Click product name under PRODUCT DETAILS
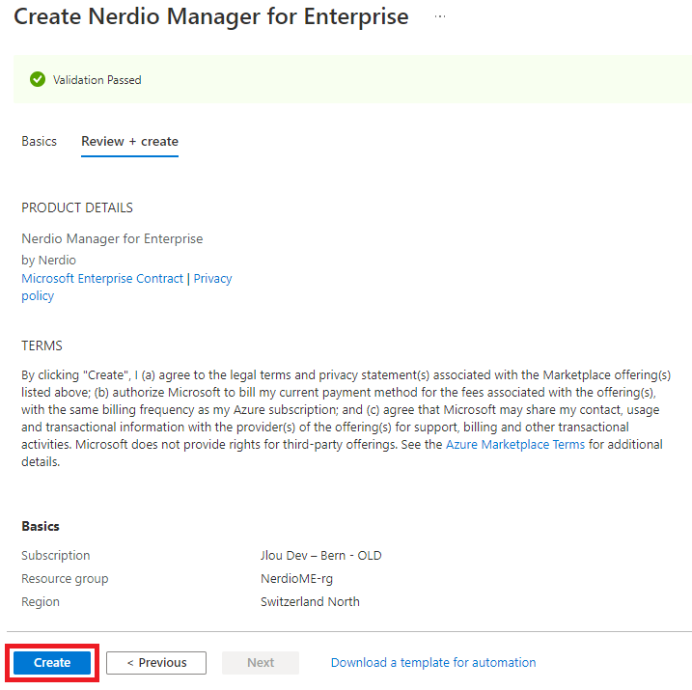This screenshot has width=692, height=690. click(112, 238)
